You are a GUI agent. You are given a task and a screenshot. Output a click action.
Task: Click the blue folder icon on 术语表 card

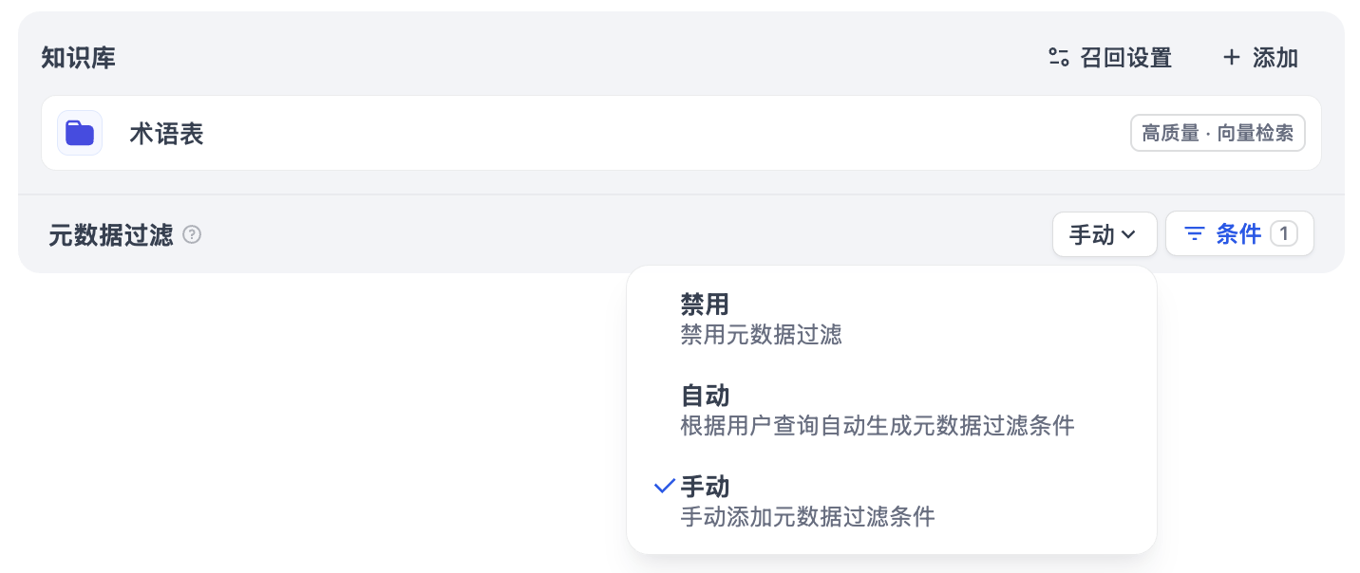click(80, 133)
